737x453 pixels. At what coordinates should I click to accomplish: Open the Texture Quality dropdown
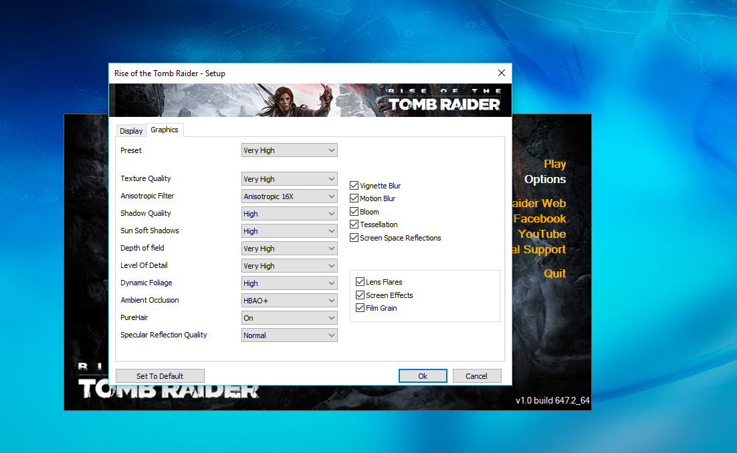click(289, 179)
